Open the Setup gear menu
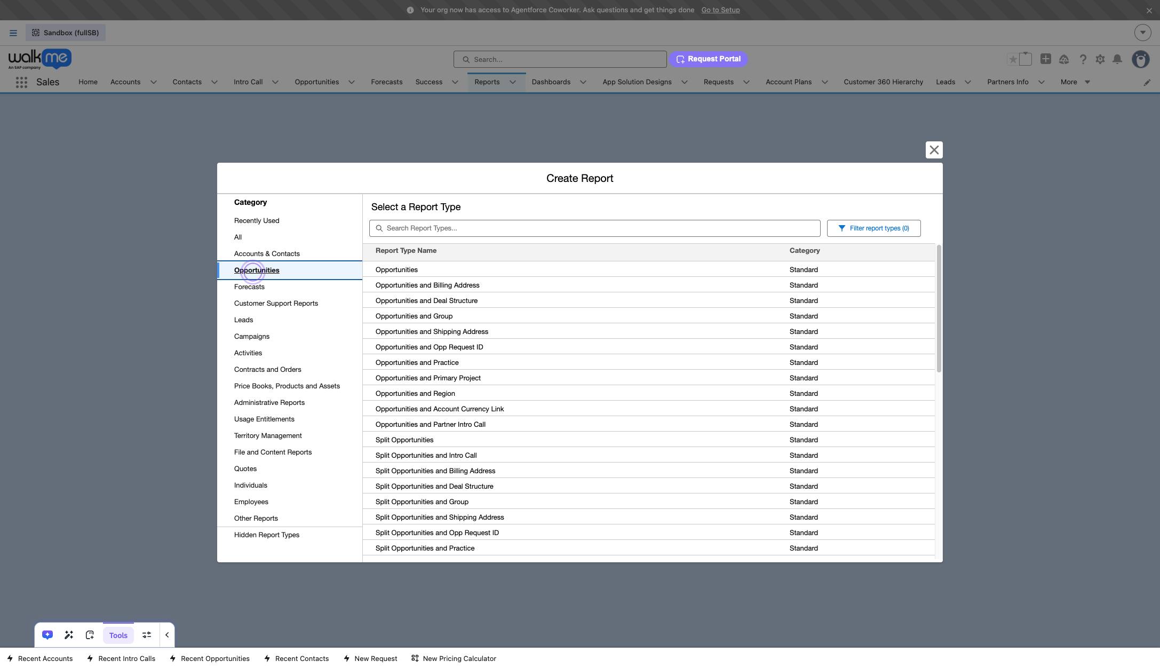This screenshot has width=1160, height=669. (x=1100, y=59)
